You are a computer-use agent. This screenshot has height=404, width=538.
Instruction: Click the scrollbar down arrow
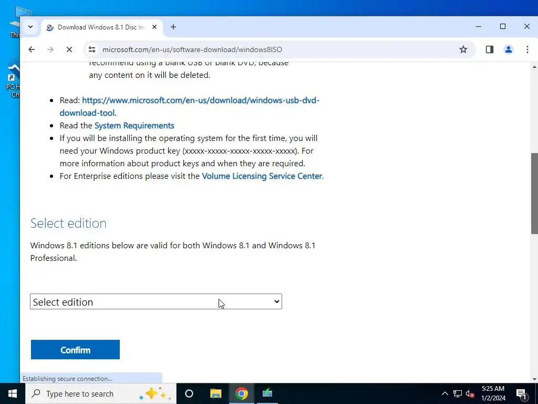click(x=534, y=379)
